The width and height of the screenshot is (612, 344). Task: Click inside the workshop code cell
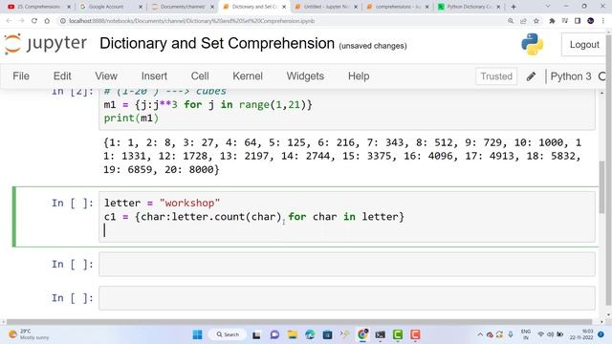346,217
